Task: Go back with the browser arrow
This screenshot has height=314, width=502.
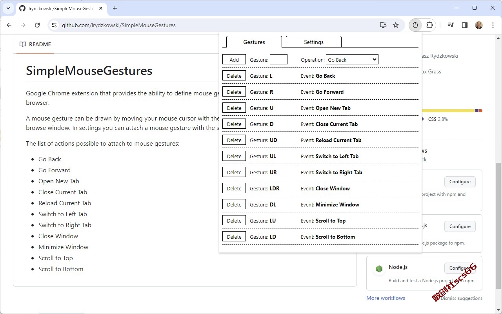Action: point(9,25)
